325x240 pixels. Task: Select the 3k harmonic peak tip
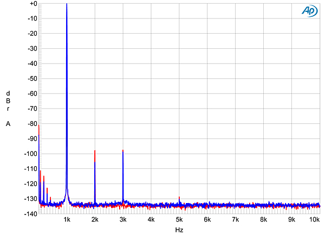pos(123,150)
